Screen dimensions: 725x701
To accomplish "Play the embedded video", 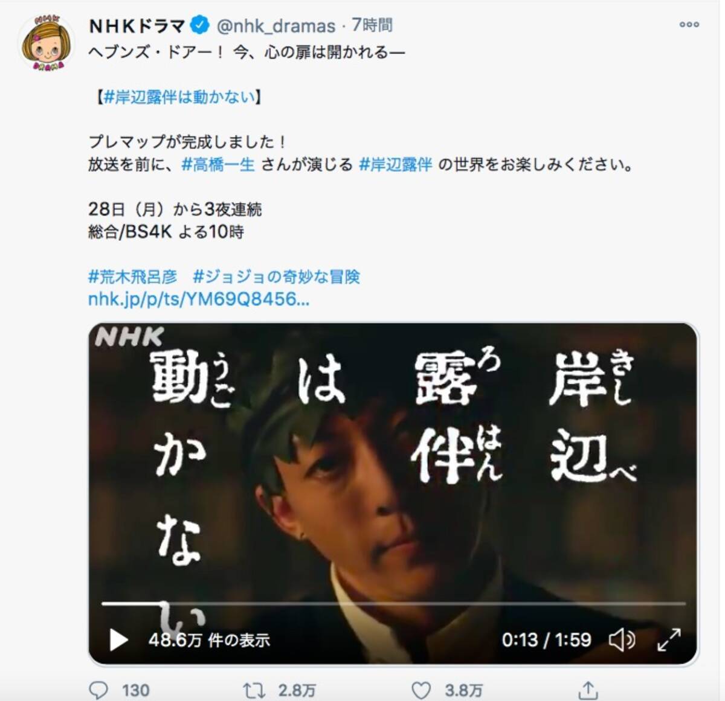I will (118, 640).
